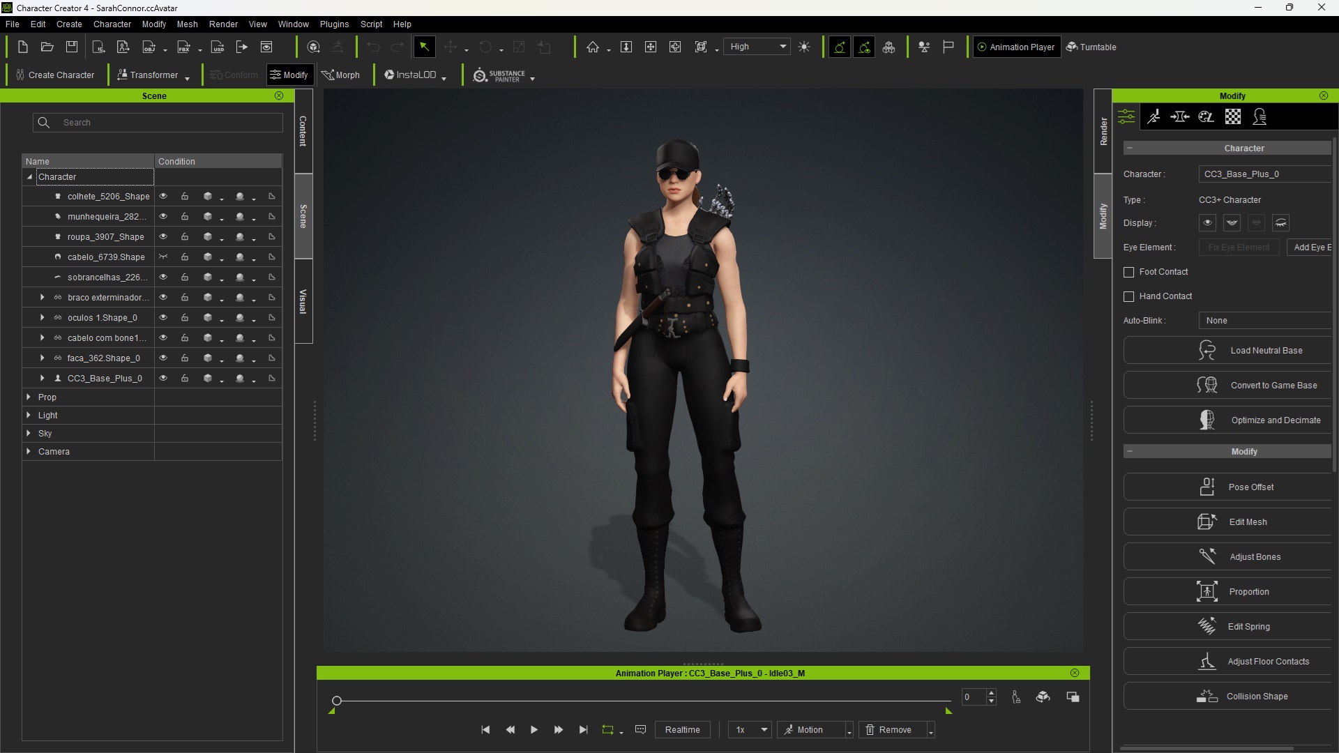The height and width of the screenshot is (753, 1339).
Task: Open the High quality dropdown
Action: 757,47
